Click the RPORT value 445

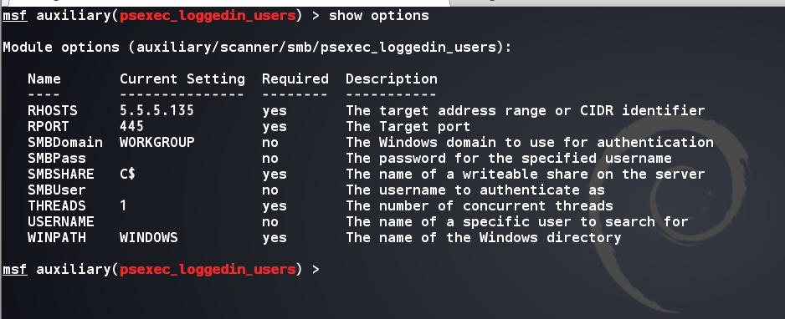pos(131,126)
